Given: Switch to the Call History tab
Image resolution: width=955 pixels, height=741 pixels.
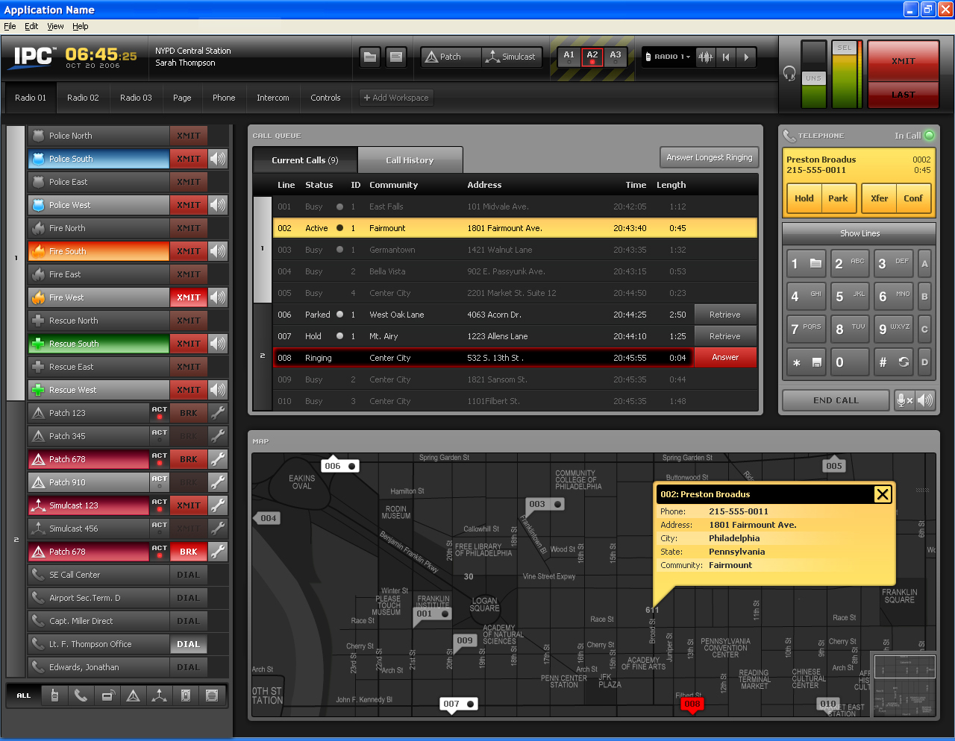Looking at the screenshot, I should coord(410,160).
